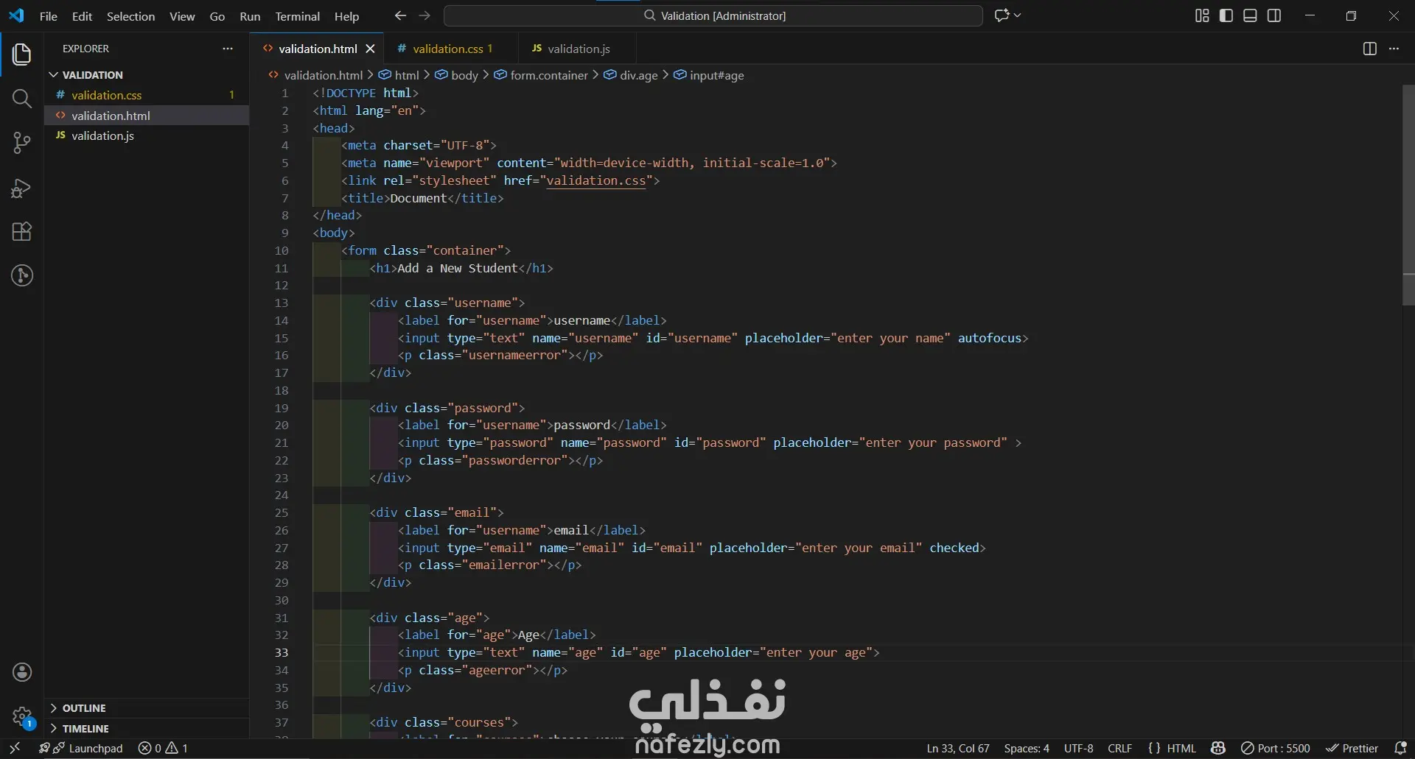Select validation.html in the Explorer
Screen dimensions: 1415x759
point(147,116)
